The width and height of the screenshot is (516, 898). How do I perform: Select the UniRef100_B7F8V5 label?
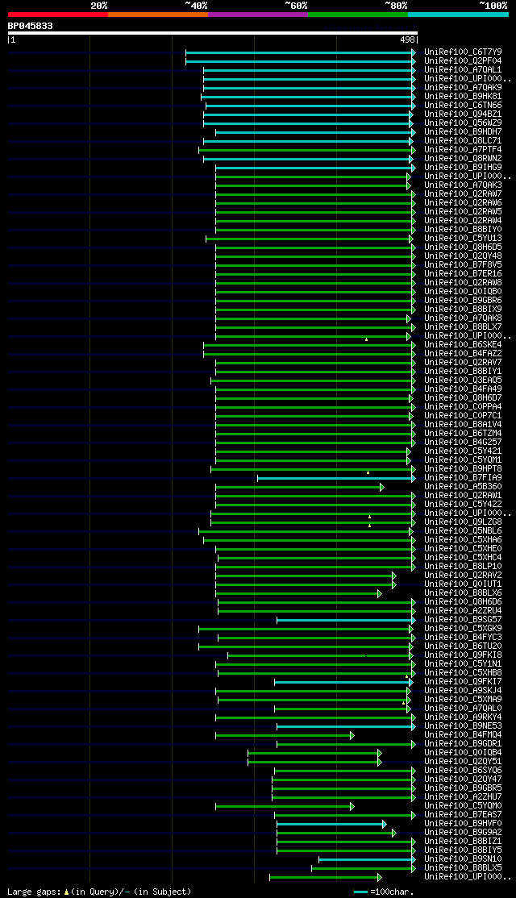(x=464, y=264)
